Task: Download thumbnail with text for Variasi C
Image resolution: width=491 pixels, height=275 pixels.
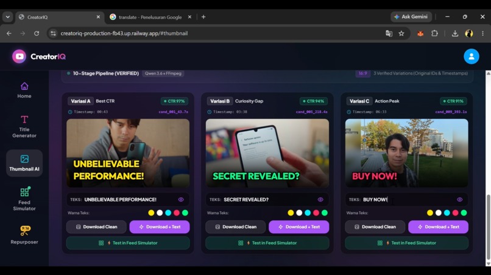Action: tap(439, 227)
